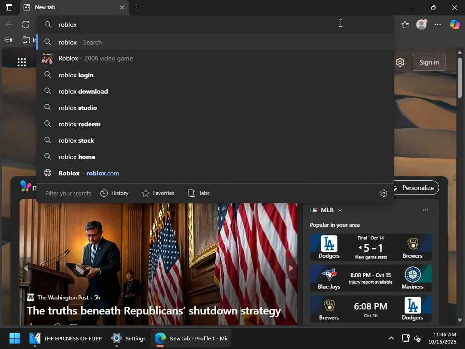Launch the Copilot icon in toolbar
This screenshot has height=349, width=465.
pos(455,25)
